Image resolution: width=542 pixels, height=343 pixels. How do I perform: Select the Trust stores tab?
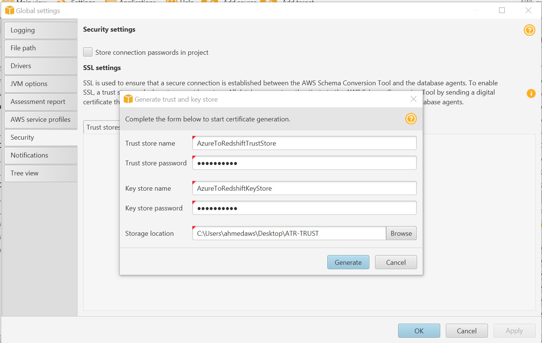coord(102,127)
